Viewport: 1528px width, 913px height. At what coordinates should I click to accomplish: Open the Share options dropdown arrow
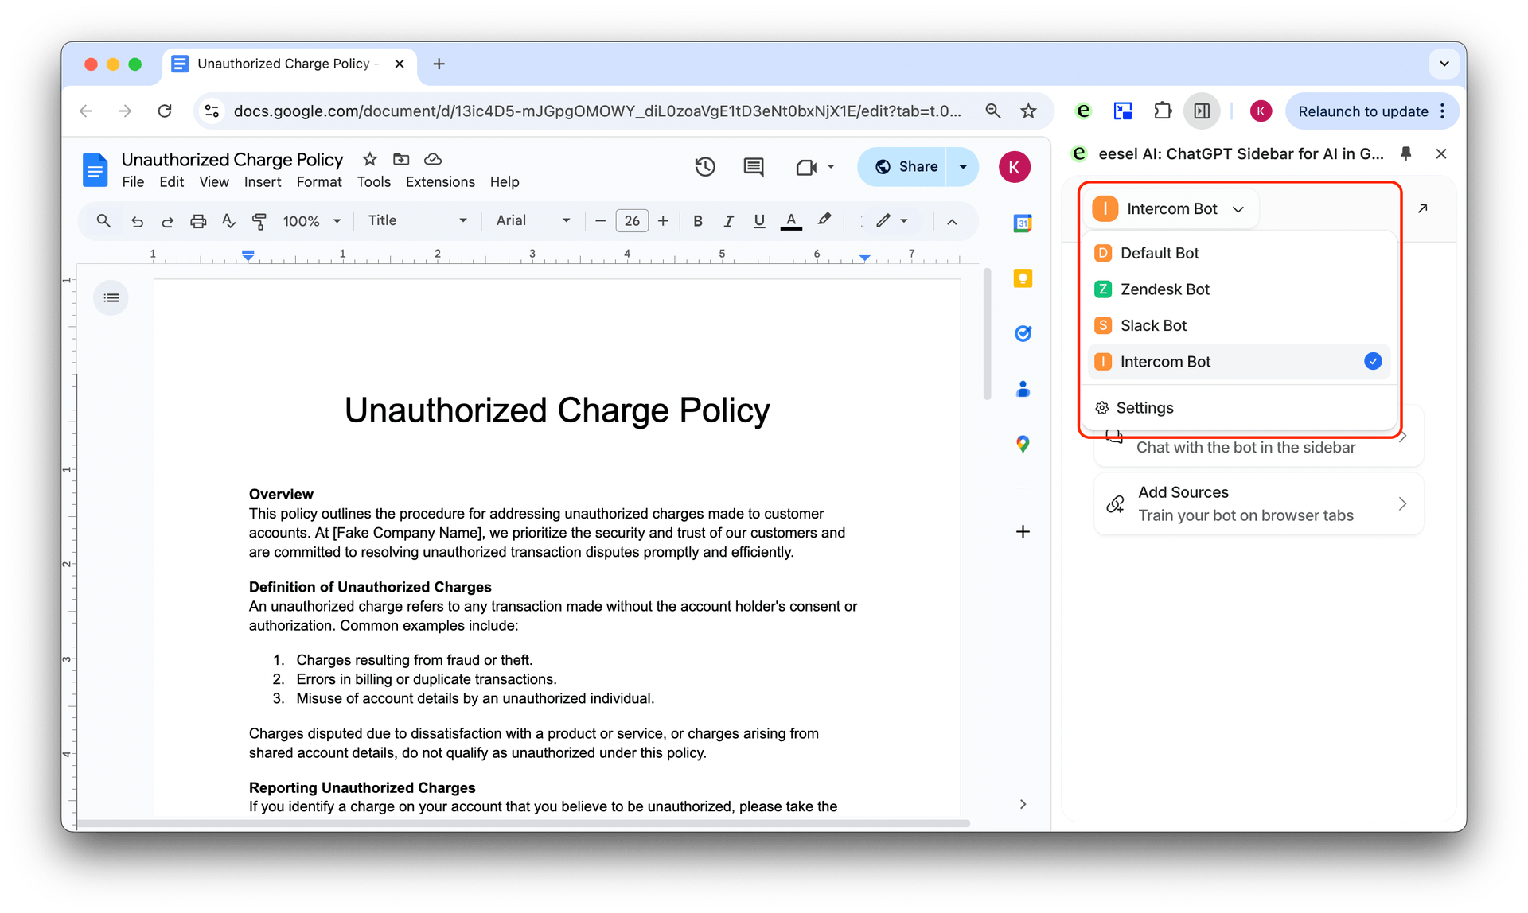[963, 167]
